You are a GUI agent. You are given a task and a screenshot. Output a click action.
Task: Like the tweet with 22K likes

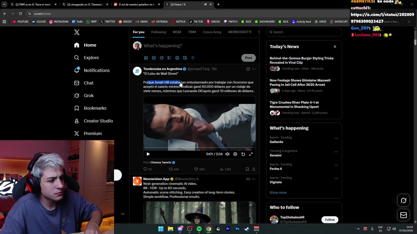(x=199, y=169)
